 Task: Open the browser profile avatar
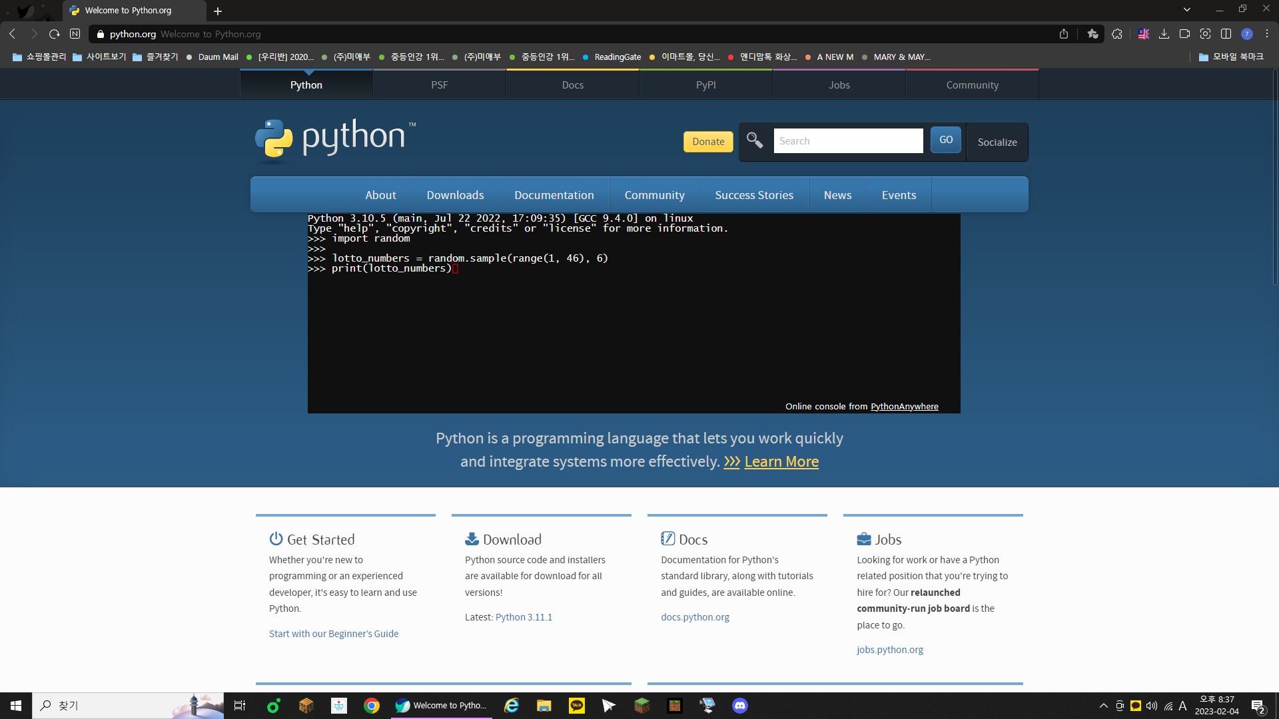(x=1247, y=34)
